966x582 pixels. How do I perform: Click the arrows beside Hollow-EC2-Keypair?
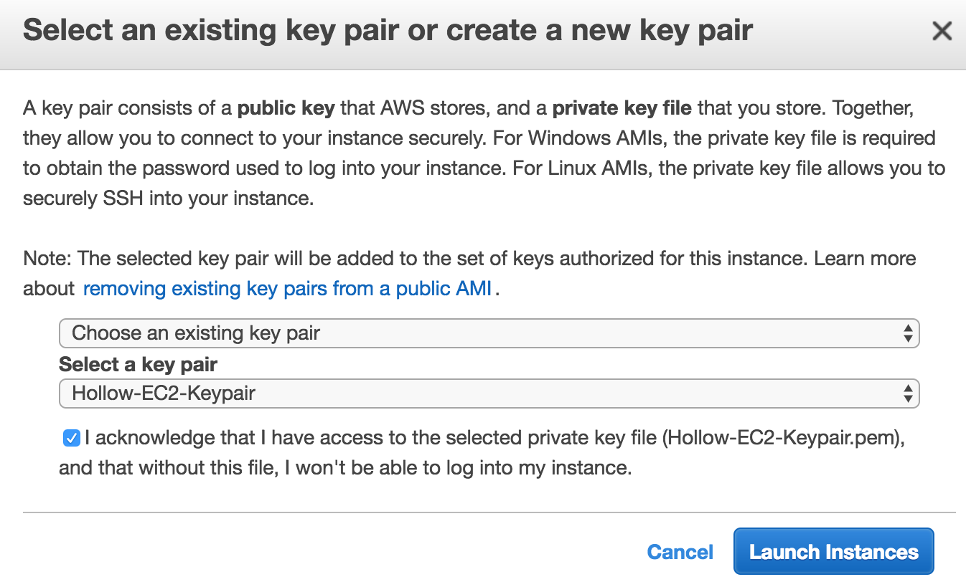908,393
